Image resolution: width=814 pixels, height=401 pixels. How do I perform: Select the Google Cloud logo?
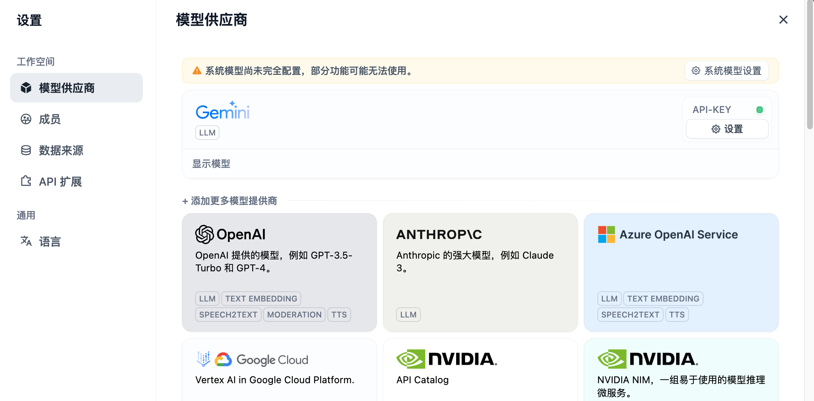point(262,360)
